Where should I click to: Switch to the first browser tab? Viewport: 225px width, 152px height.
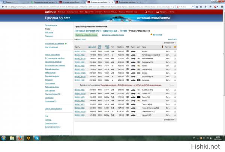15,2
